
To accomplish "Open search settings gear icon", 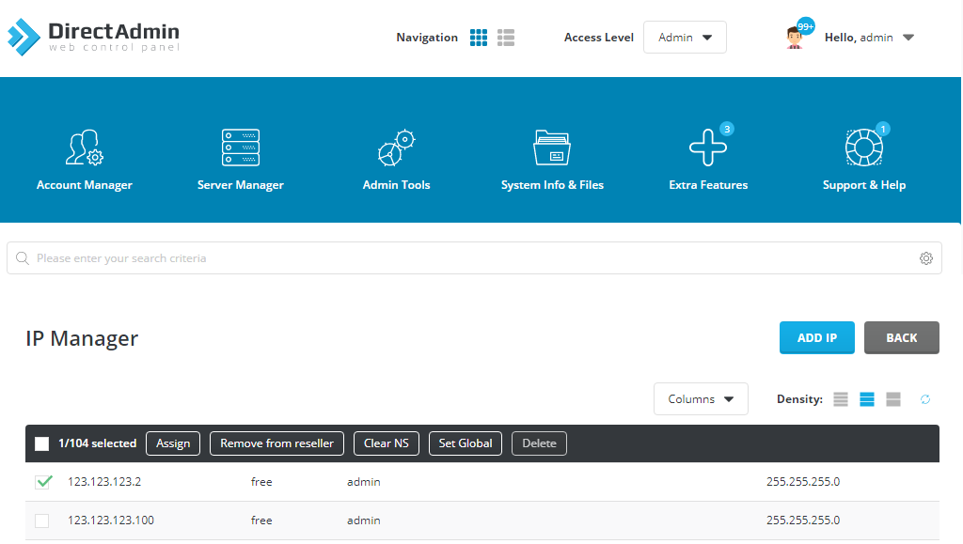I will pos(926,258).
